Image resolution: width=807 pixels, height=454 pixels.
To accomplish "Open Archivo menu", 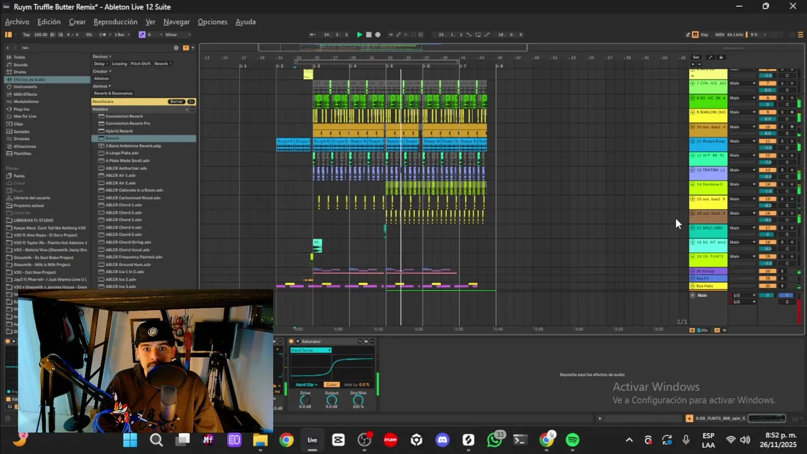I will click(x=17, y=22).
